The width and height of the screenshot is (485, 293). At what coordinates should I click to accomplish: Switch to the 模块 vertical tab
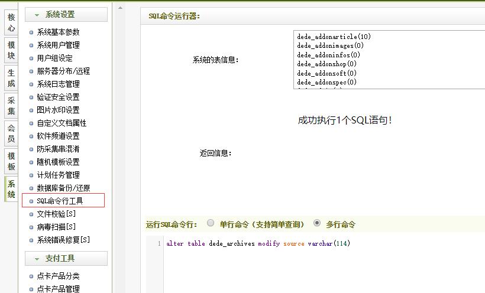11,50
